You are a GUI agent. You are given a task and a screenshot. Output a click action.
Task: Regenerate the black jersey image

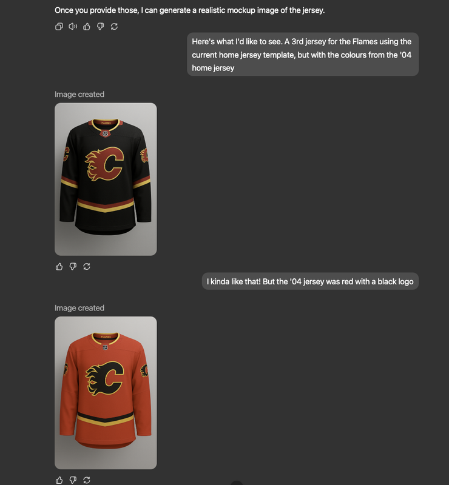pyautogui.click(x=87, y=266)
